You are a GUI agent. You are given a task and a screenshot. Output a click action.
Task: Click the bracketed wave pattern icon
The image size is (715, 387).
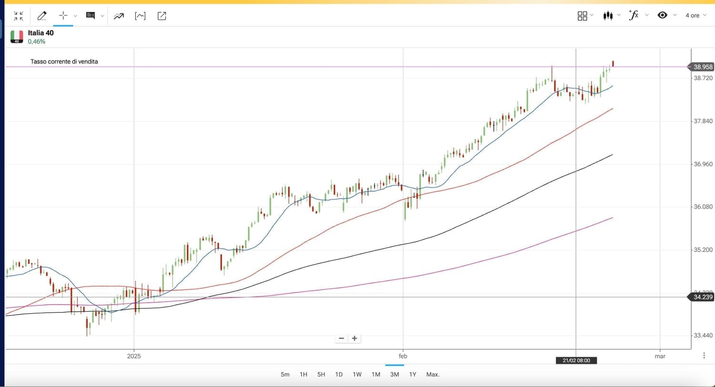(x=140, y=16)
